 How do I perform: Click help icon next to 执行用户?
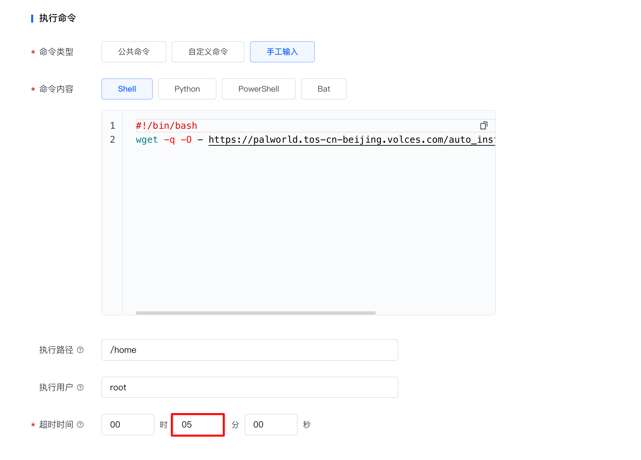80,387
